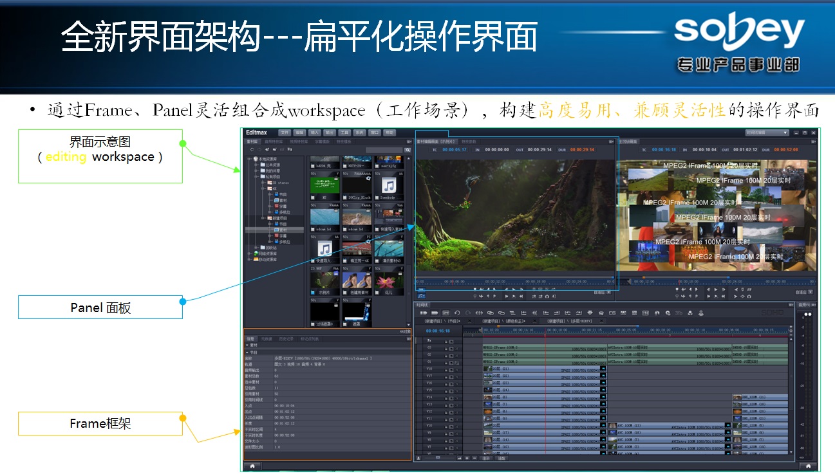Click the source viewer play button

[x=514, y=289]
